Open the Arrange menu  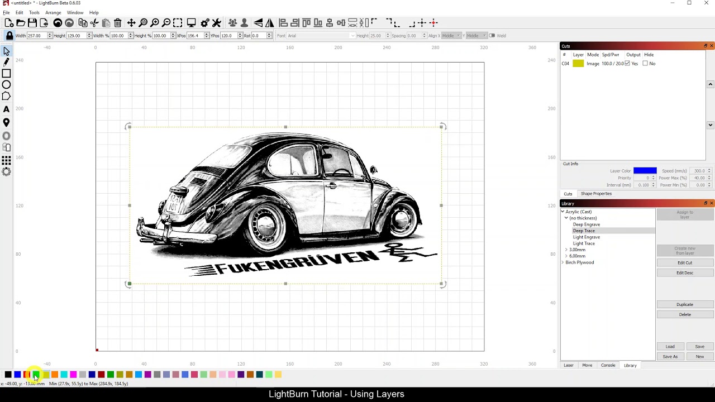[x=53, y=12]
